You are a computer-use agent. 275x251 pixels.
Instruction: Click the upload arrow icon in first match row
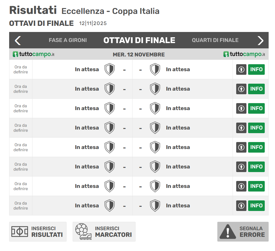pyautogui.click(x=241, y=69)
